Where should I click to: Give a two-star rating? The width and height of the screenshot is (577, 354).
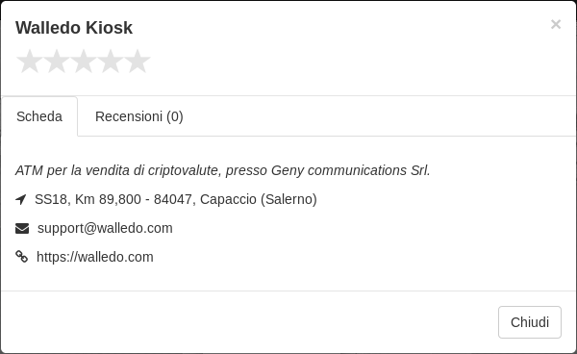click(57, 62)
